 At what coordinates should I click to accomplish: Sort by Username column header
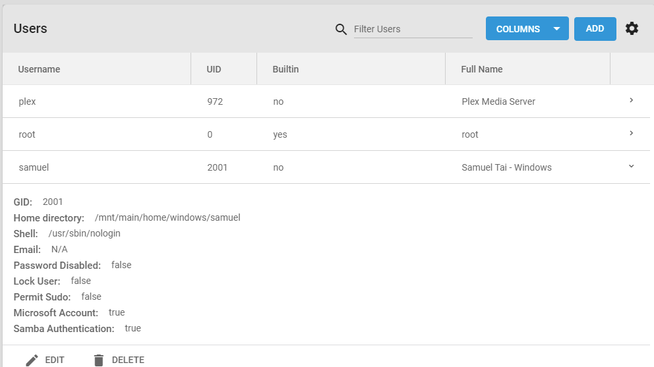click(x=39, y=69)
